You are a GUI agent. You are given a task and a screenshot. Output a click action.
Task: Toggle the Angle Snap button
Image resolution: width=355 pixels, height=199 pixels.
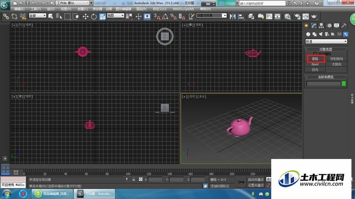(165, 16)
